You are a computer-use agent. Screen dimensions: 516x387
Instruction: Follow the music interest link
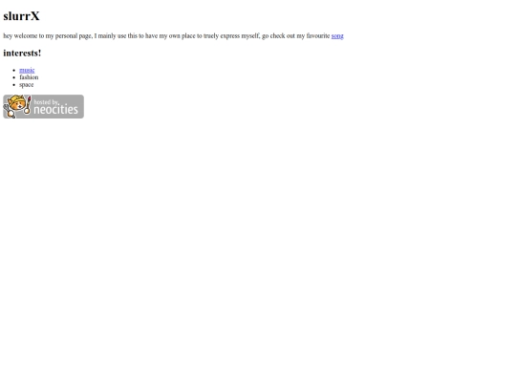[x=27, y=70]
